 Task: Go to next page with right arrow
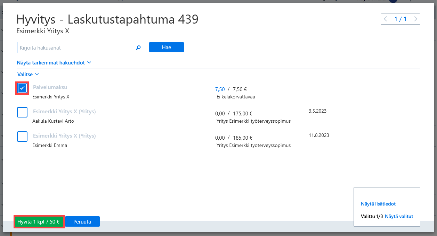tap(415, 19)
